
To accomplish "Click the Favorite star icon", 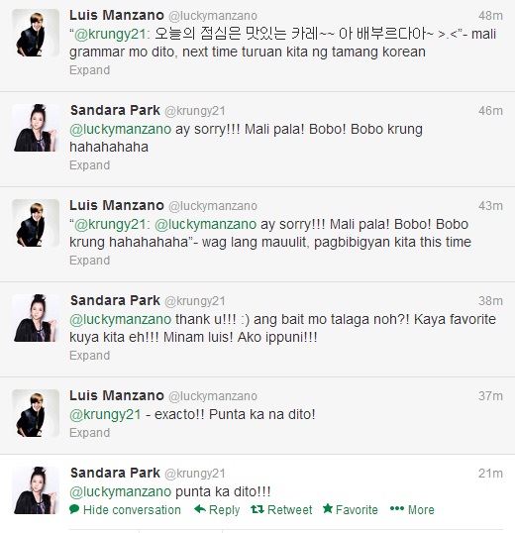I will click(x=328, y=508).
